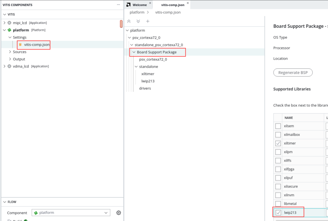The image size is (328, 221).
Task: Switch to the vitis-comp.json tab
Action: coord(172,5)
